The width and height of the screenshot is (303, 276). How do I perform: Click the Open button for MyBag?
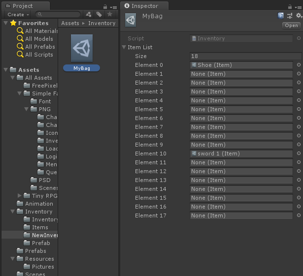(x=291, y=26)
